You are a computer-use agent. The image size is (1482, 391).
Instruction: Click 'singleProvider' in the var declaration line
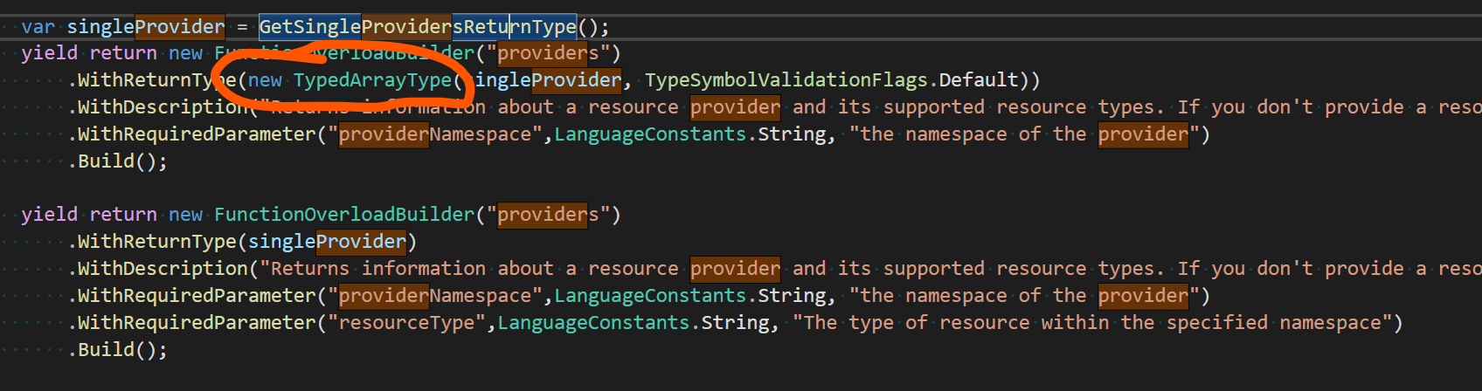click(146, 27)
